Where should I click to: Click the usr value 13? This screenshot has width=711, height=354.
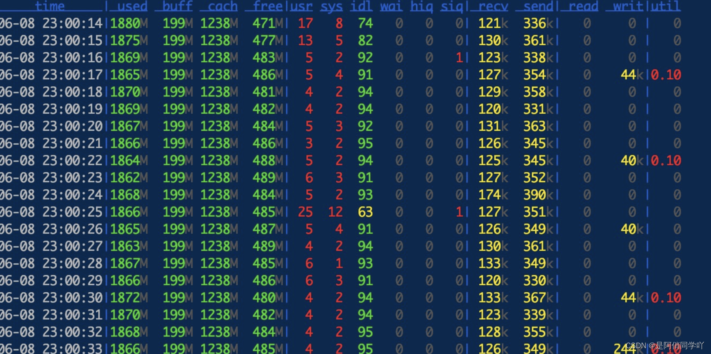click(x=305, y=40)
